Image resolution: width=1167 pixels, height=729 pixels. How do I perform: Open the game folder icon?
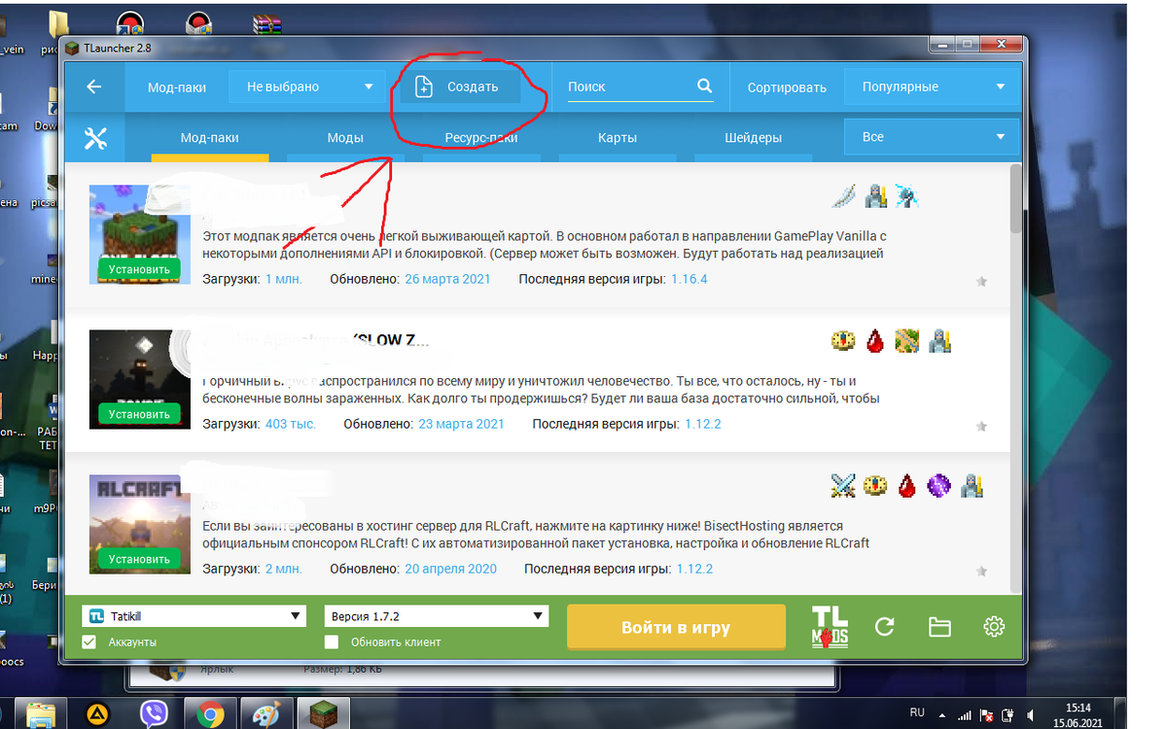[x=939, y=627]
